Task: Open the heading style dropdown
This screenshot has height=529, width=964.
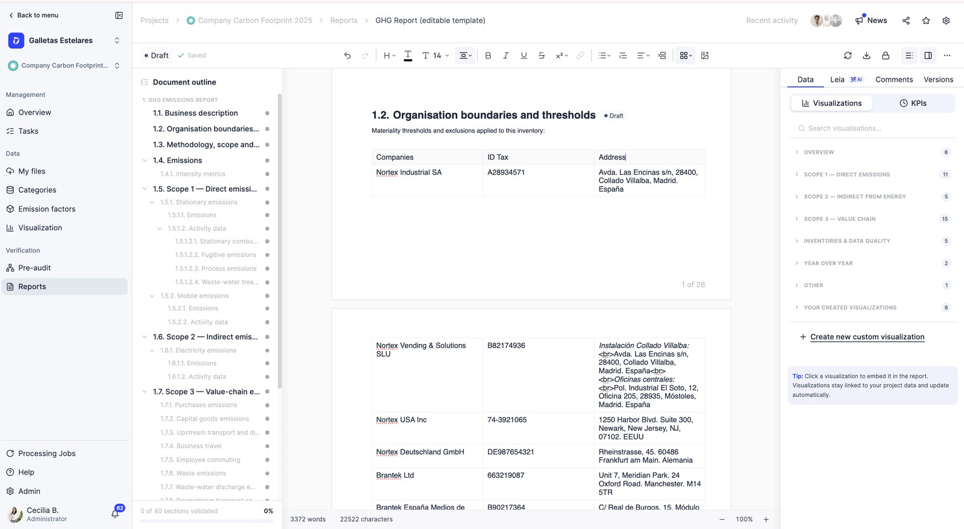Action: (390, 55)
